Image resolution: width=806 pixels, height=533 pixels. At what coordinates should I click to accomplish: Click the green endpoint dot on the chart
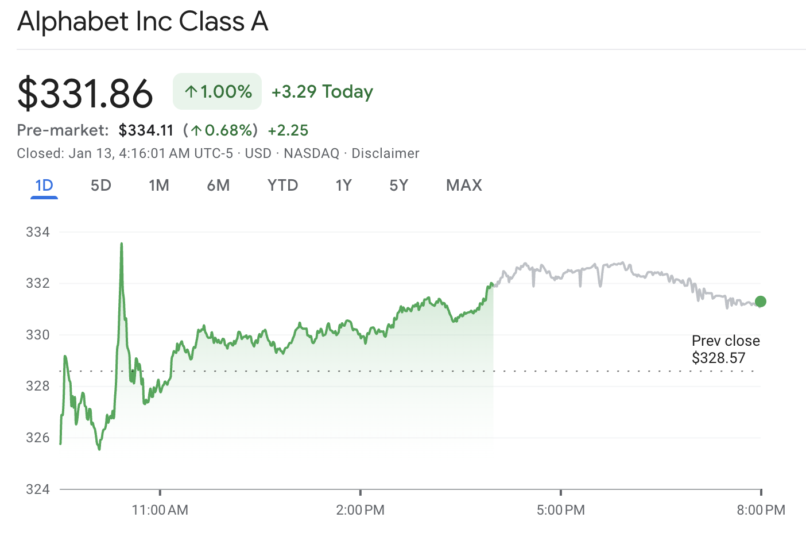[761, 301]
